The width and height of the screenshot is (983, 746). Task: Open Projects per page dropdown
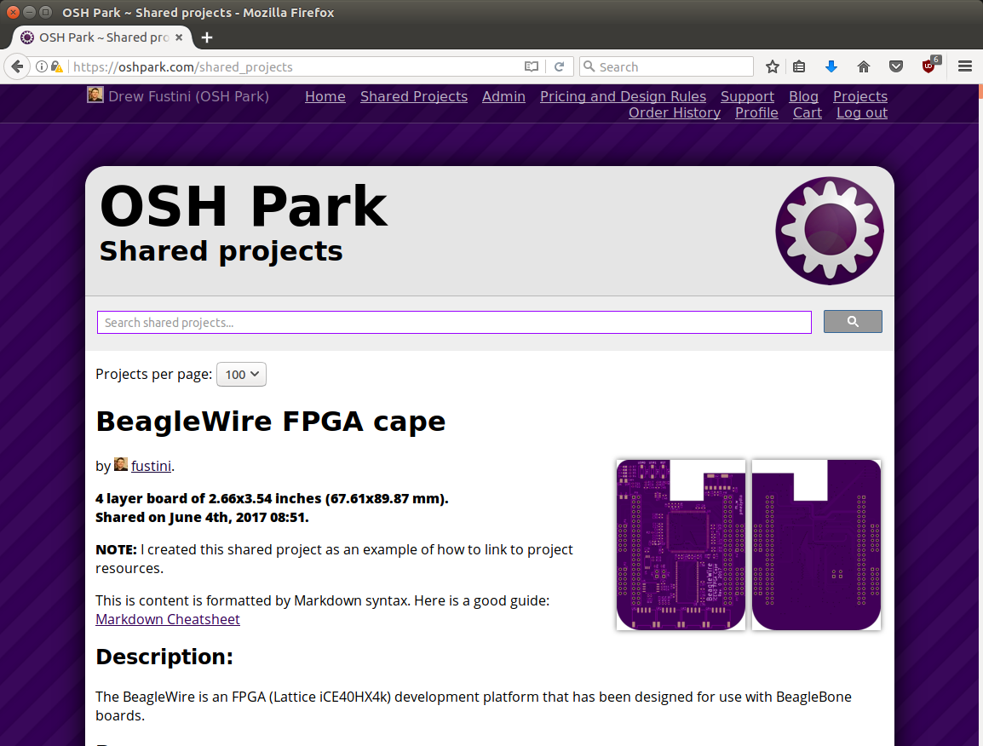click(x=241, y=374)
